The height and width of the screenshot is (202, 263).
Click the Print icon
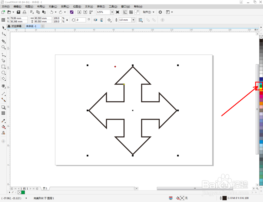click(x=24, y=12)
